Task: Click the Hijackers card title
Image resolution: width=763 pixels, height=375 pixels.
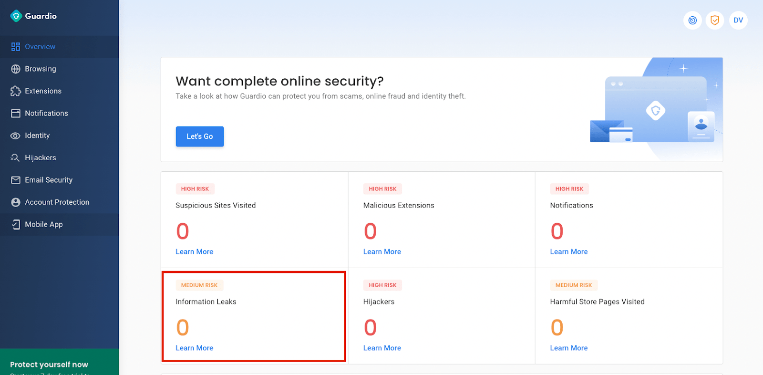Action: tap(379, 302)
